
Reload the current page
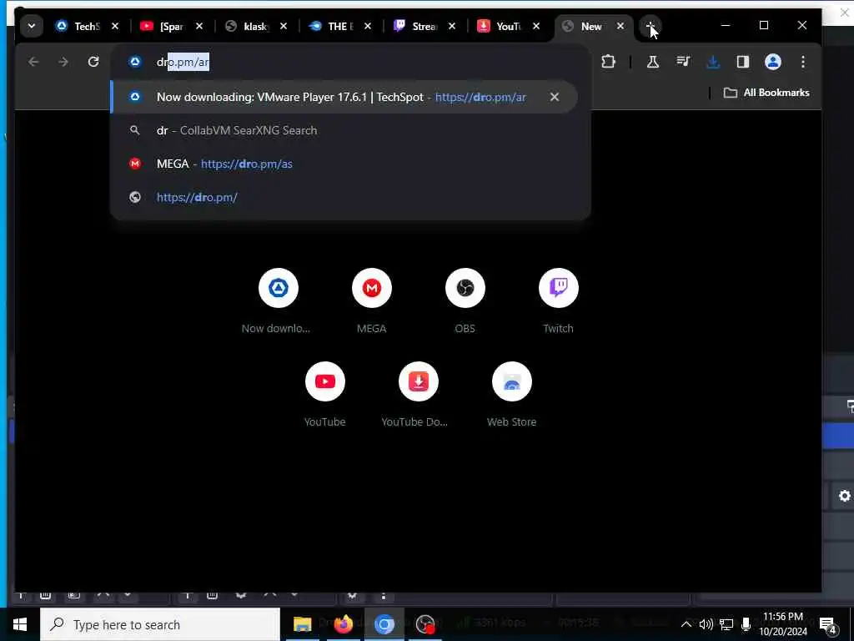93,62
